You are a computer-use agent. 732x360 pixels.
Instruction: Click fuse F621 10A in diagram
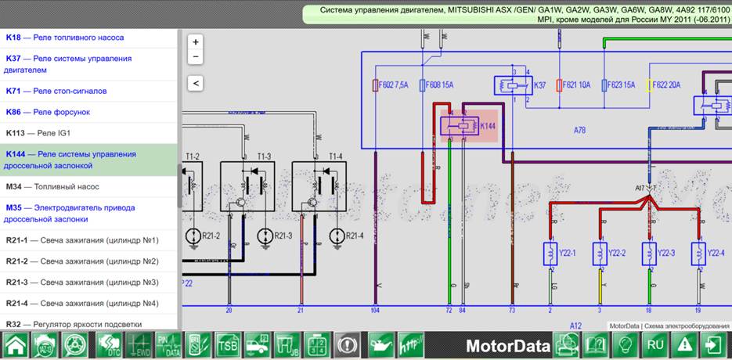[559, 85]
